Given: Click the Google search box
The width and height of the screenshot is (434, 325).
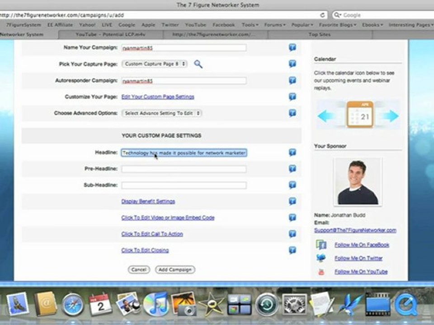Looking at the screenshot, I should (383, 15).
